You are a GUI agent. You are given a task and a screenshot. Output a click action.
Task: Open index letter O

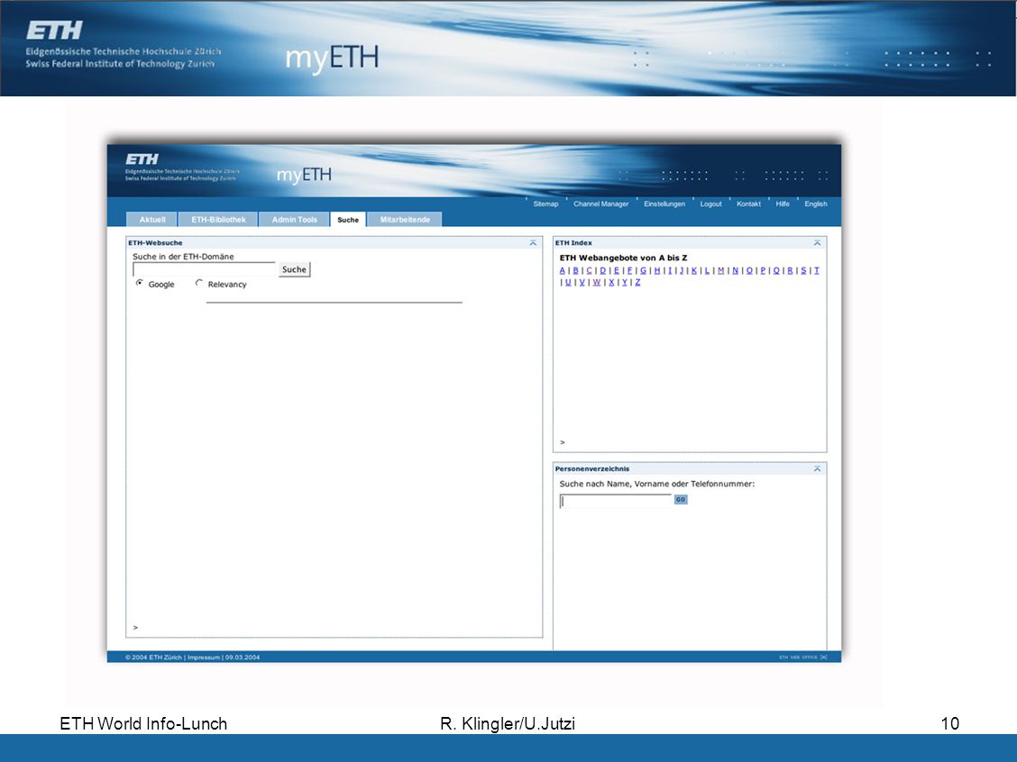click(x=750, y=271)
